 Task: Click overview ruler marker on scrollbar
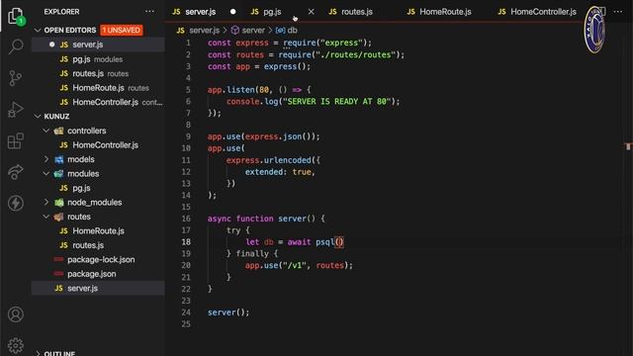pyautogui.click(x=628, y=146)
